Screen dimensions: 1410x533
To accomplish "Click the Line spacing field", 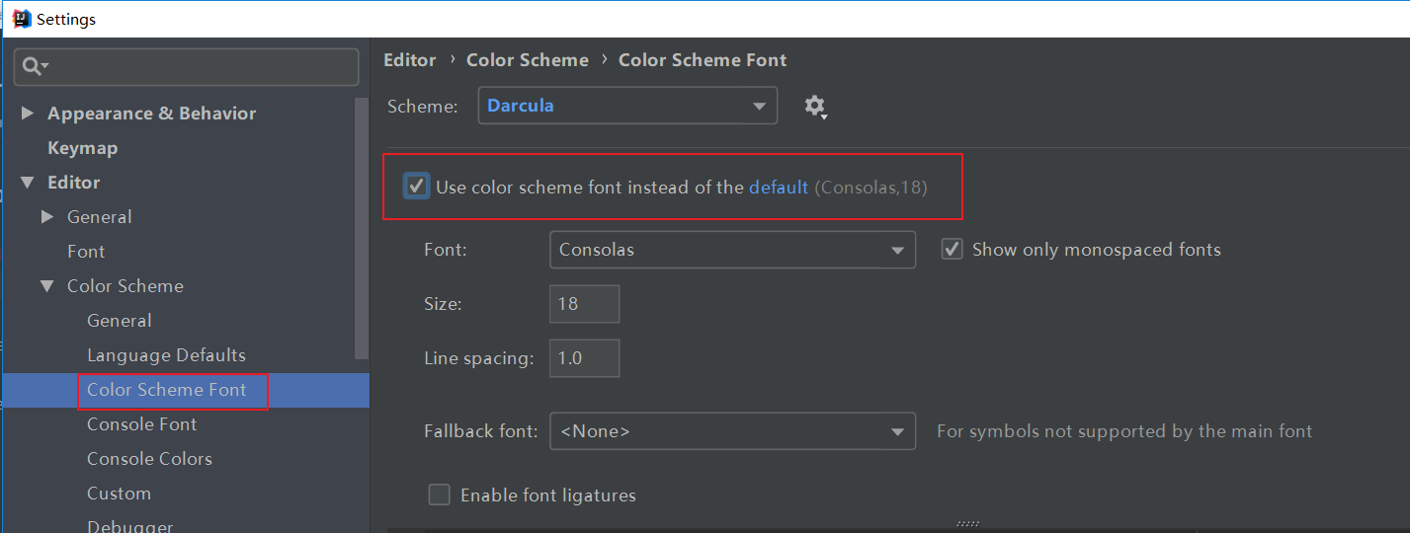I will [584, 358].
